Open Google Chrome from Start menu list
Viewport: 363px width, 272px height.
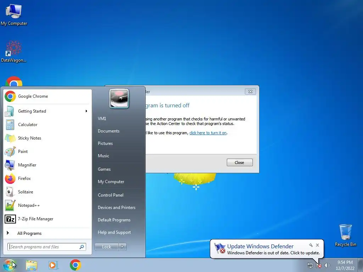point(48,96)
